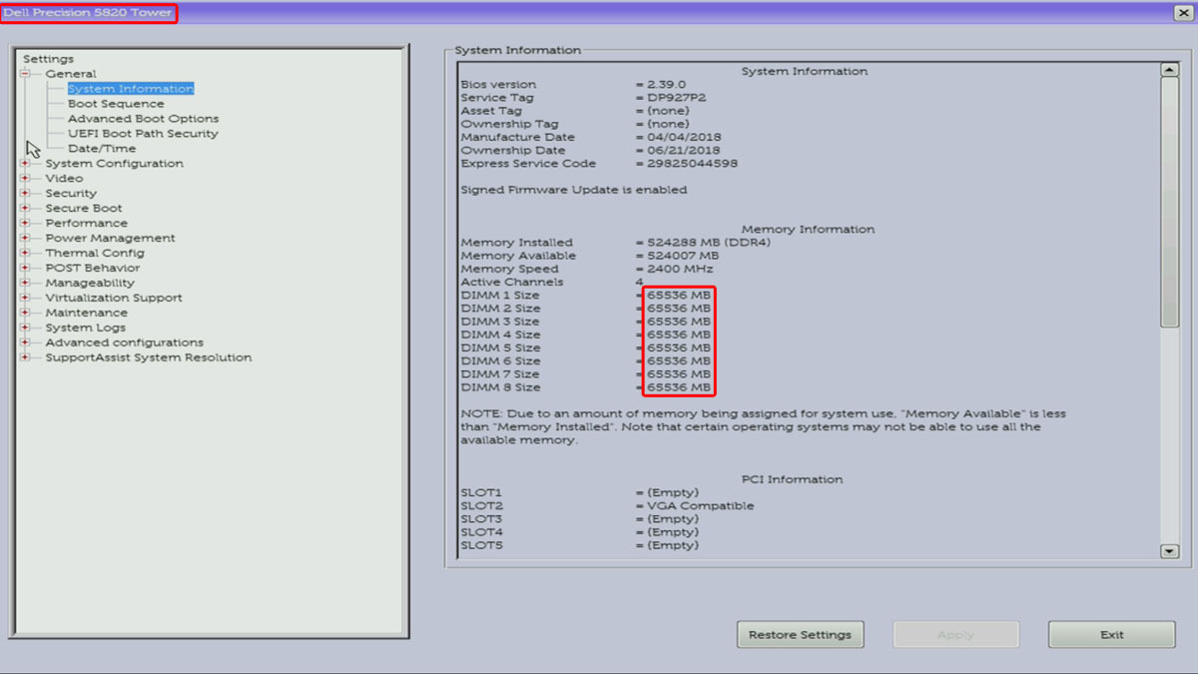Select the System Logs label

(85, 328)
